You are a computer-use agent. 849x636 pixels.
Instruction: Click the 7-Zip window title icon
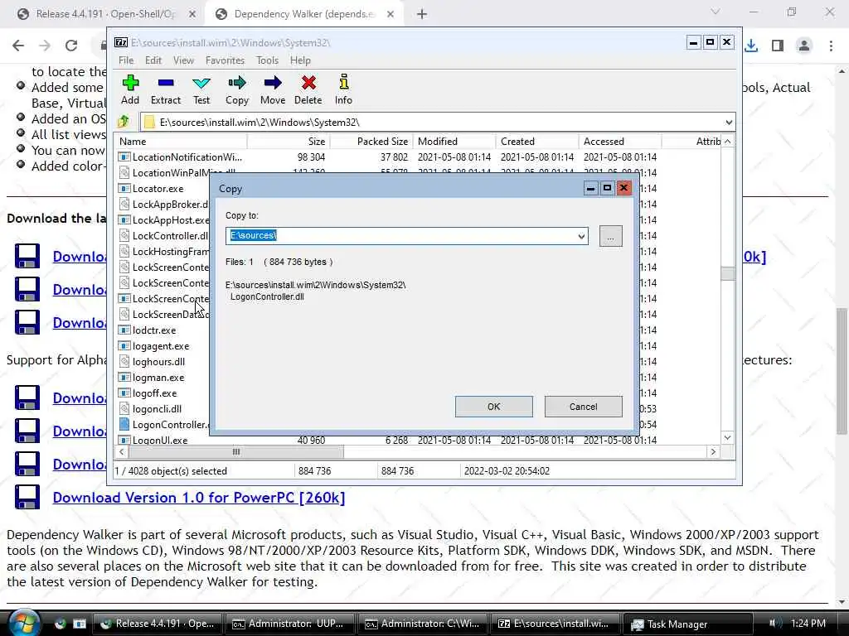click(121, 42)
